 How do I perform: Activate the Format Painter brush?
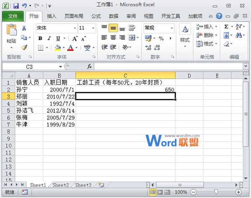click(24, 47)
